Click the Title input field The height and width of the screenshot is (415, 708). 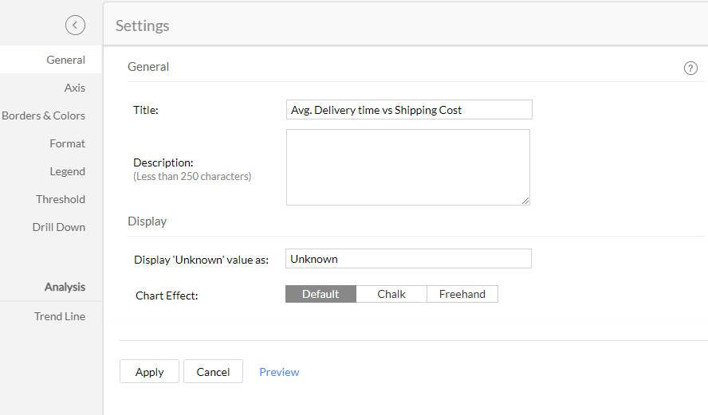pyautogui.click(x=409, y=110)
